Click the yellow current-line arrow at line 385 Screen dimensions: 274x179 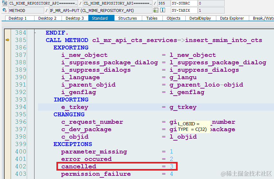[x=7, y=40]
